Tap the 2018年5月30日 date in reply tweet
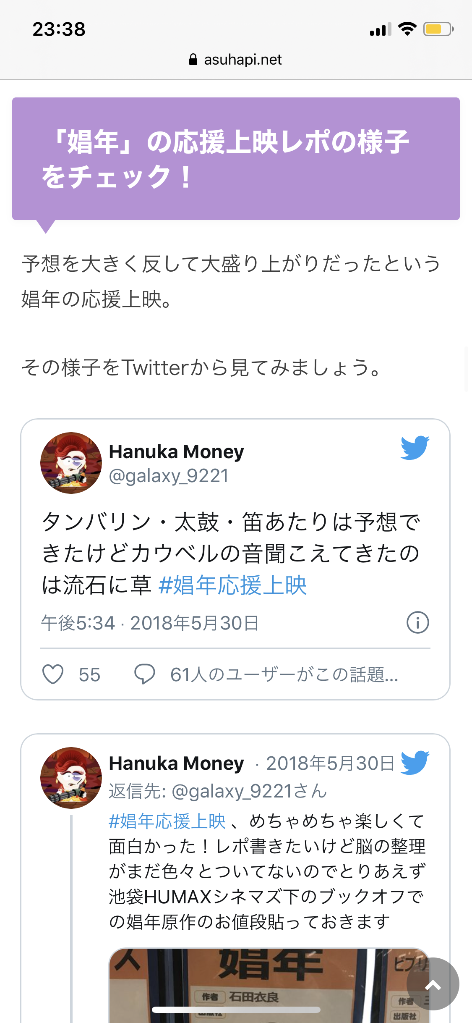The height and width of the screenshot is (1023, 472). click(x=331, y=763)
